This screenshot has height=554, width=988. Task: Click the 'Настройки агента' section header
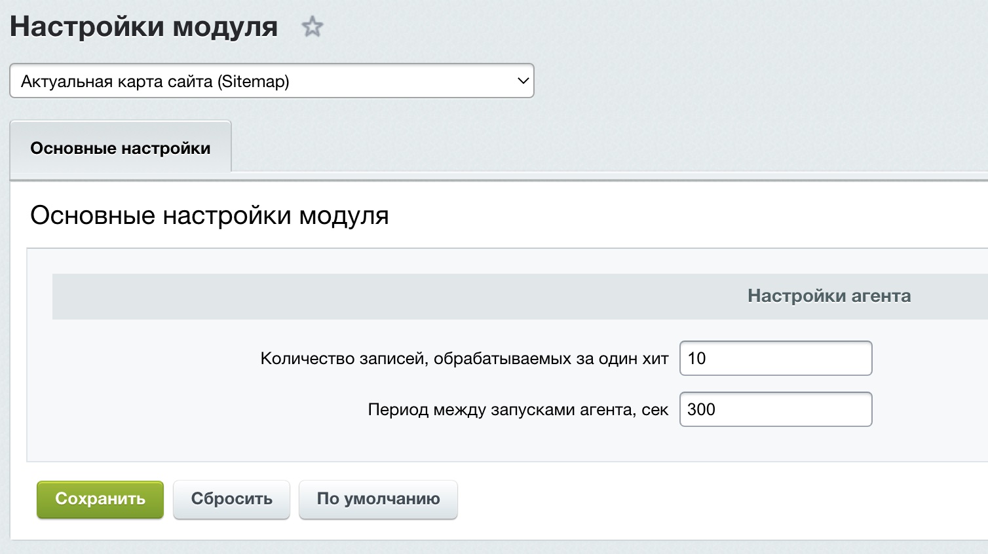829,296
